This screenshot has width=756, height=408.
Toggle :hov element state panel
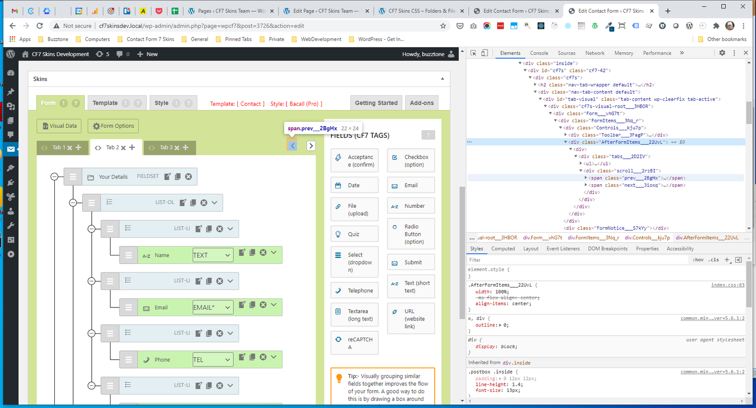coord(698,260)
